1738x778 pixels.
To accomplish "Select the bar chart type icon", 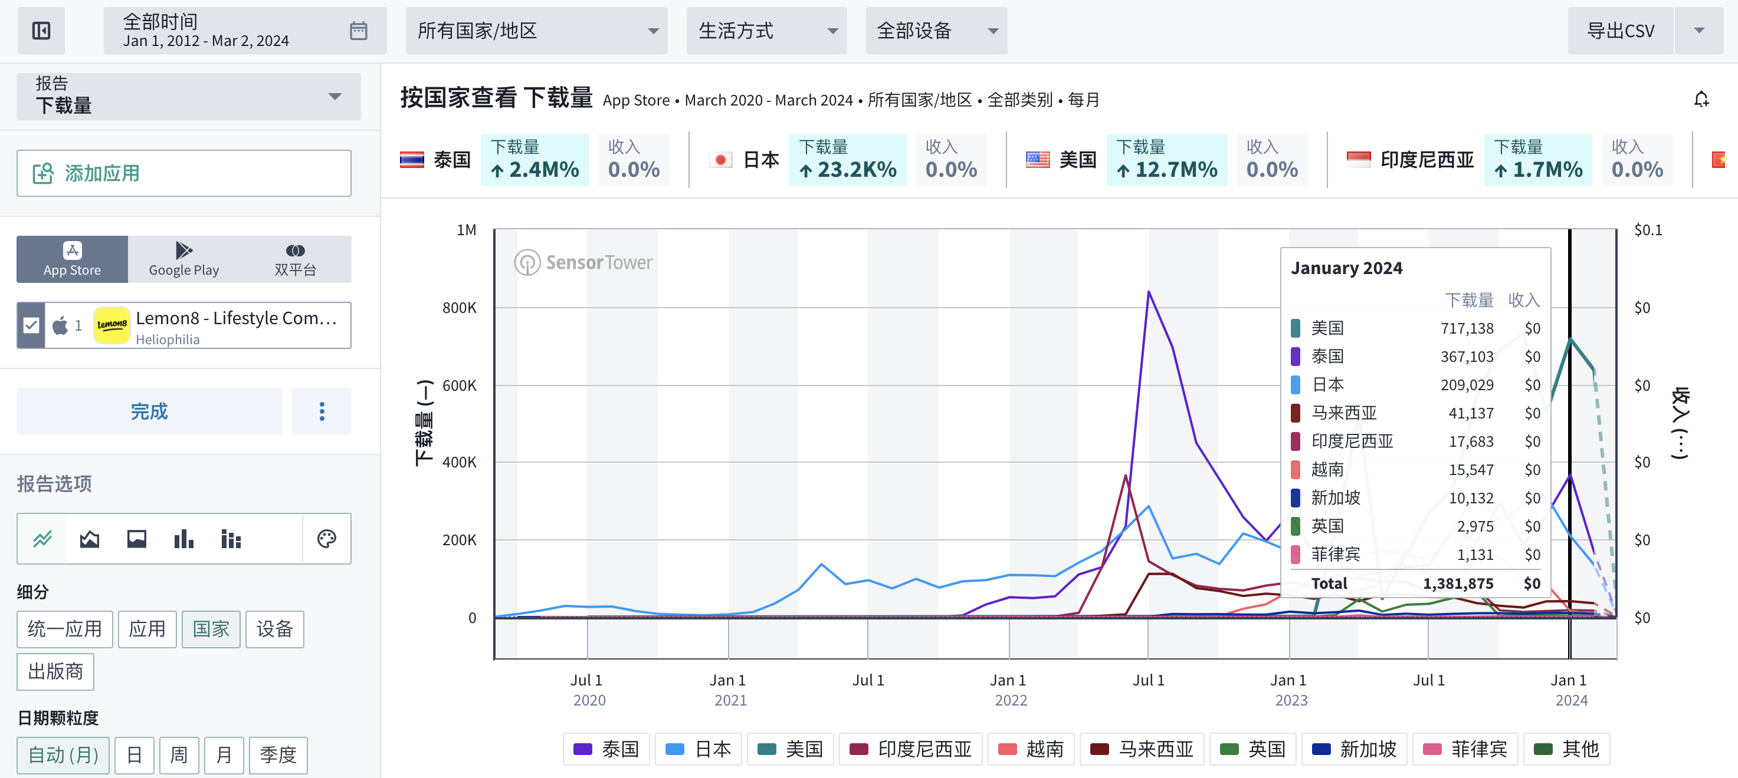I will click(183, 539).
